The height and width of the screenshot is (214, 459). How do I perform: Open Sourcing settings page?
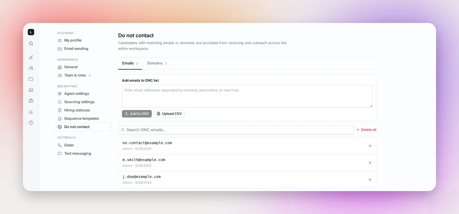click(83, 102)
